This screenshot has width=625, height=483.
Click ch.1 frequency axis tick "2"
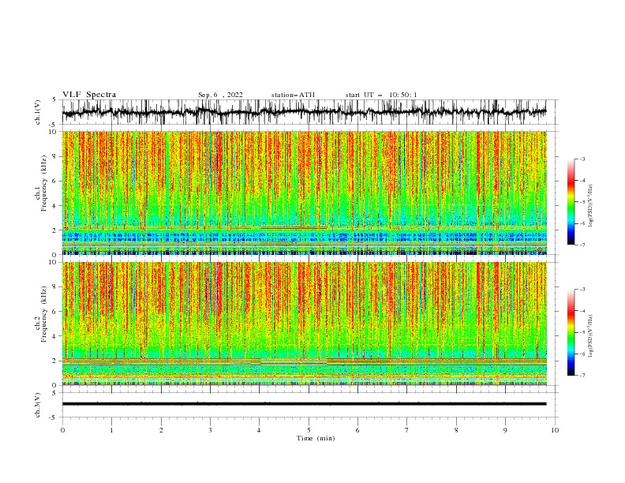point(55,230)
